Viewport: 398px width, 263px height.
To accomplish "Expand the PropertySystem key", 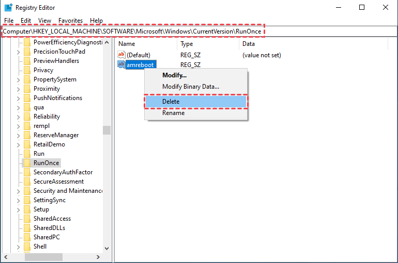I will (18, 80).
